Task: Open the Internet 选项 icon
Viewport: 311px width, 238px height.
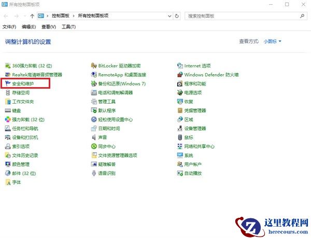Action: 180,66
